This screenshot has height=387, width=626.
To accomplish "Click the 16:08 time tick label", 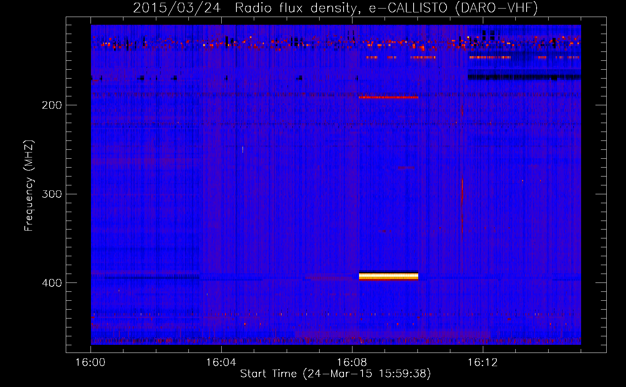I will click(352, 363).
